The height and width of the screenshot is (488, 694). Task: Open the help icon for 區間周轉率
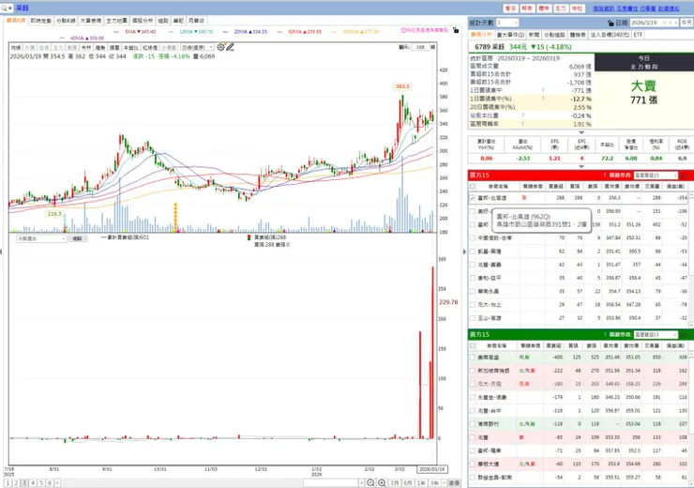(x=522, y=124)
